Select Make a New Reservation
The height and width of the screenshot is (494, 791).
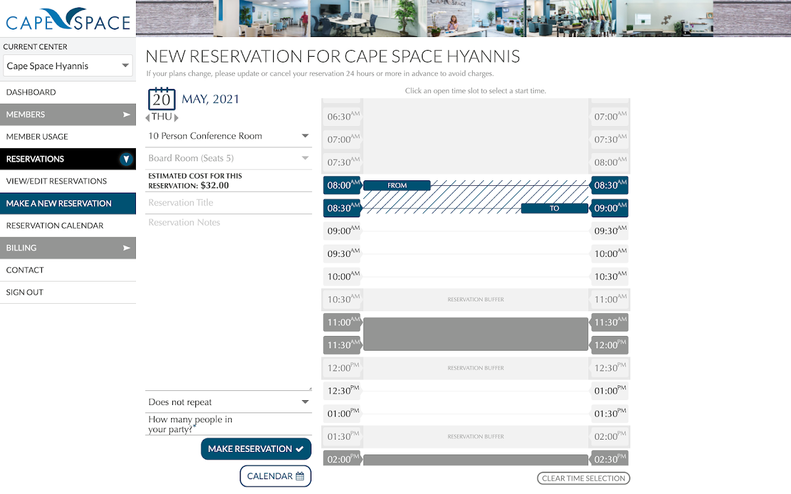(x=68, y=203)
